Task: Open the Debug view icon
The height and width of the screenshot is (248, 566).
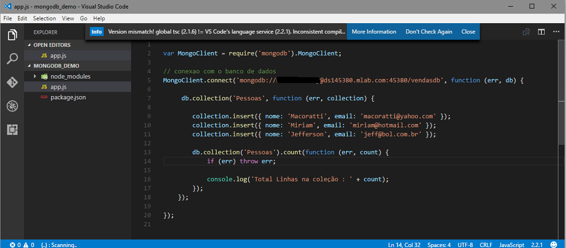Action: coord(13,106)
